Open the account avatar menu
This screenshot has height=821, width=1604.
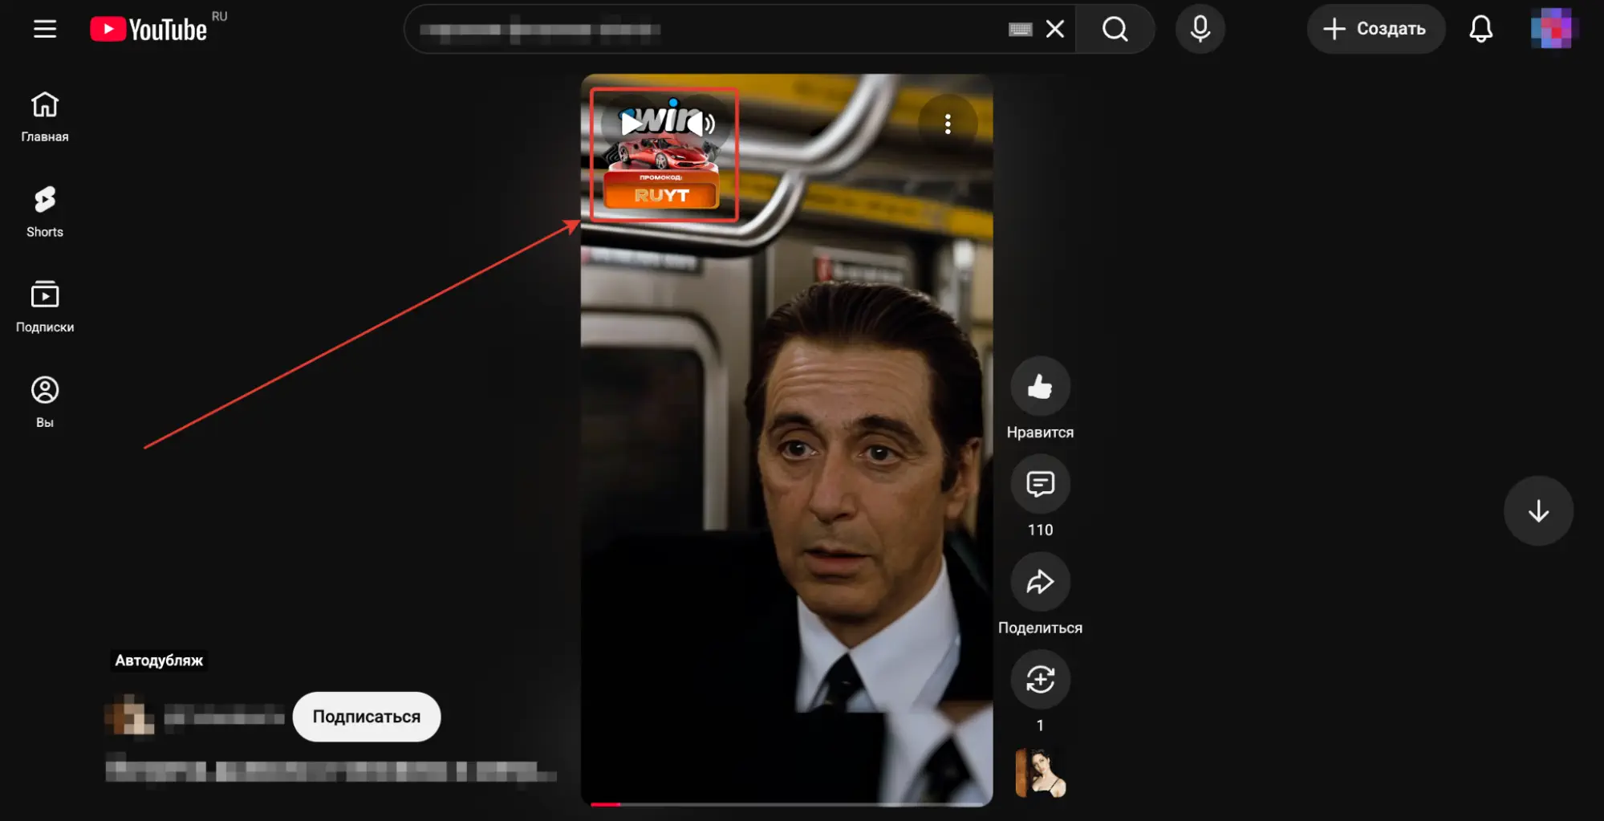tap(1553, 29)
